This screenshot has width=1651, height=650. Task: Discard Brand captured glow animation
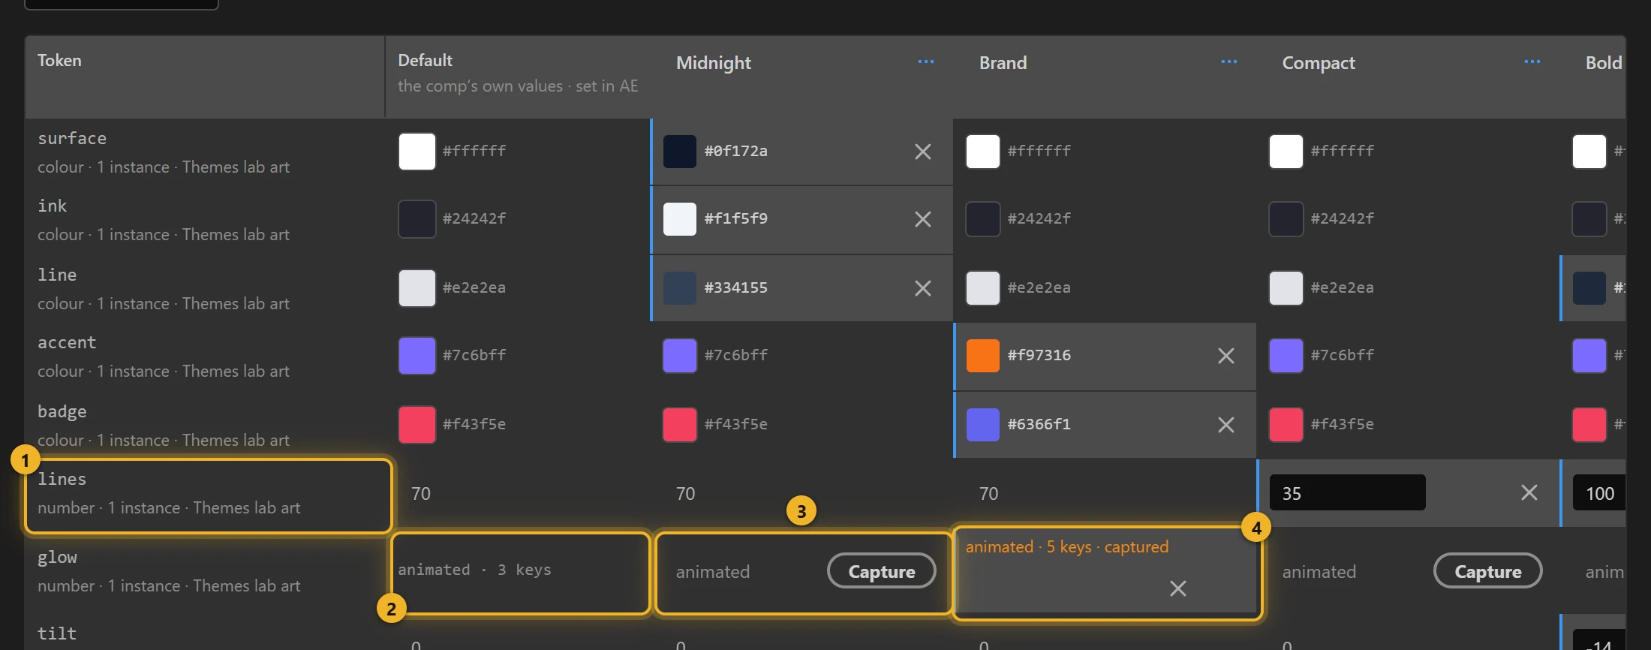click(1177, 588)
